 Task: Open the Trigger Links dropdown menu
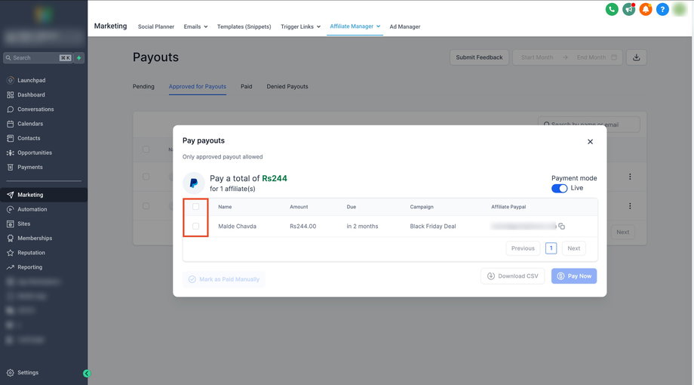[300, 26]
